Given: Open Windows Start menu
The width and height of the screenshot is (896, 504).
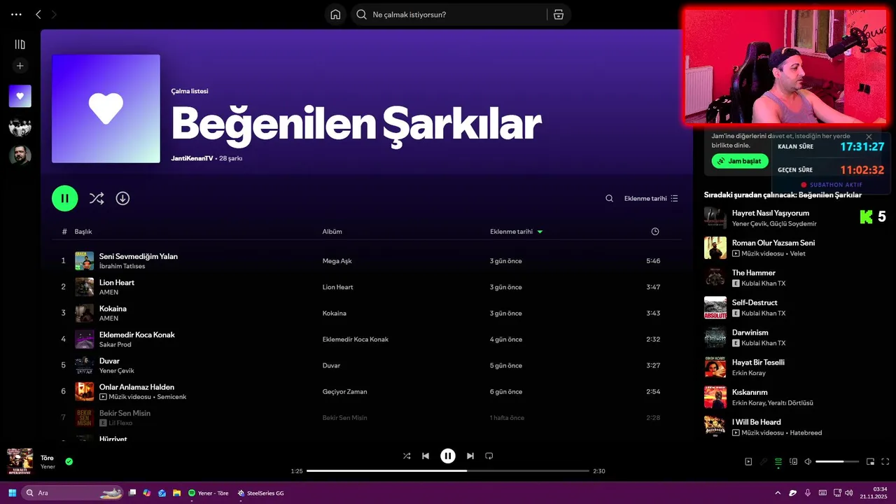Looking at the screenshot, I should click(12, 493).
